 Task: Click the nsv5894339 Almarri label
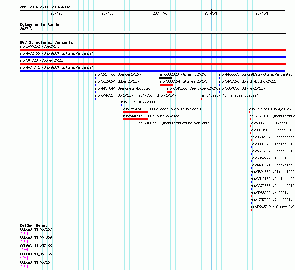pos(273,172)
